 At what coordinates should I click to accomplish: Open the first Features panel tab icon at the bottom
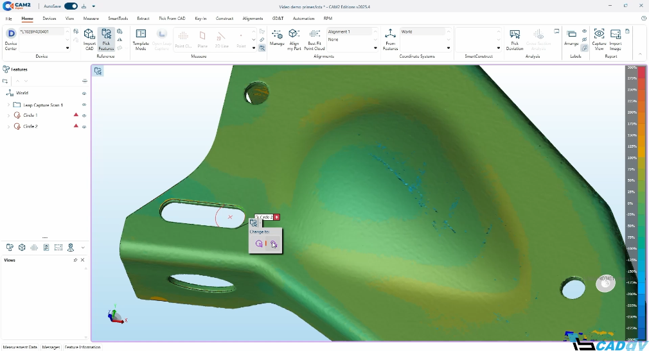[x=10, y=247]
